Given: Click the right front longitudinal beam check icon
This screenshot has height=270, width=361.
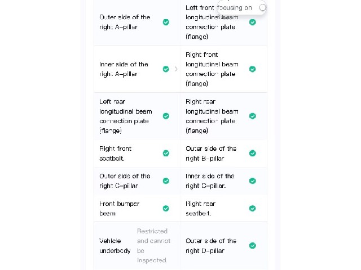Looking at the screenshot, I should click(x=253, y=69).
